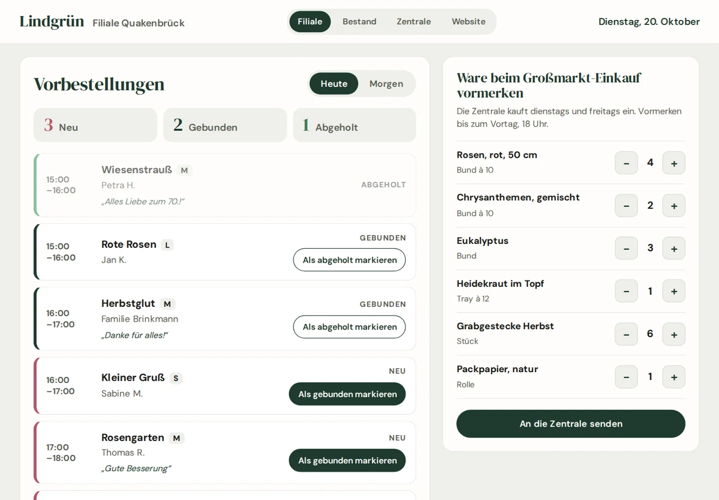Click the Vorbestellungen heading
Image resolution: width=719 pixels, height=500 pixels.
tap(99, 84)
